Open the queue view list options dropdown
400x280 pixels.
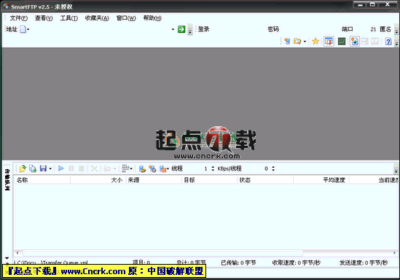pos(127,168)
